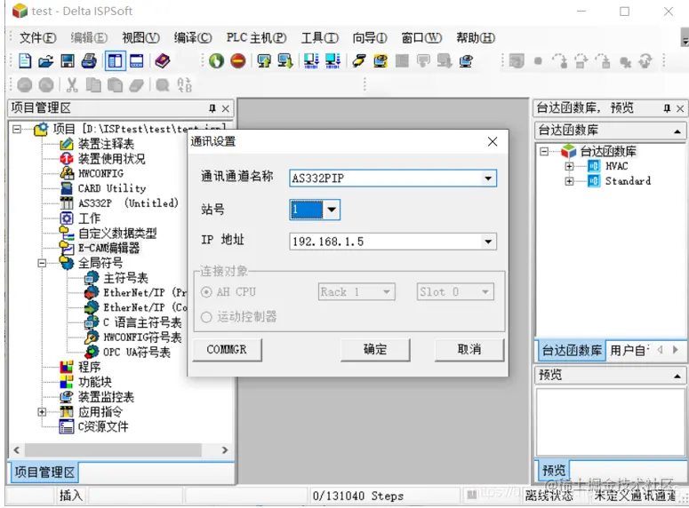Open the IP 地址 dropdown arrow
This screenshot has height=508, width=689.
coord(488,242)
